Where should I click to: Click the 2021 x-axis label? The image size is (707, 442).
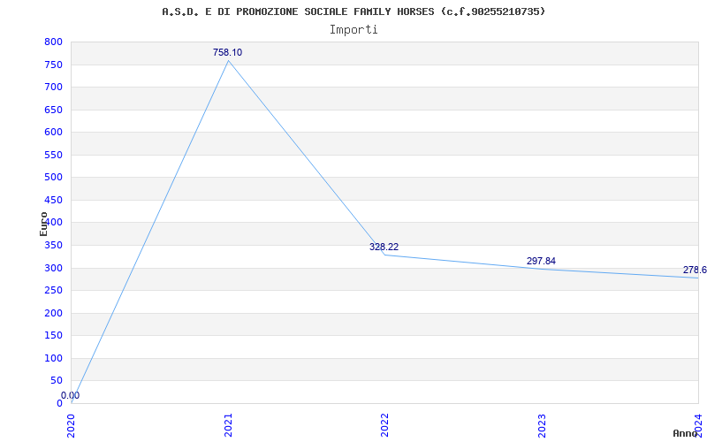(228, 425)
